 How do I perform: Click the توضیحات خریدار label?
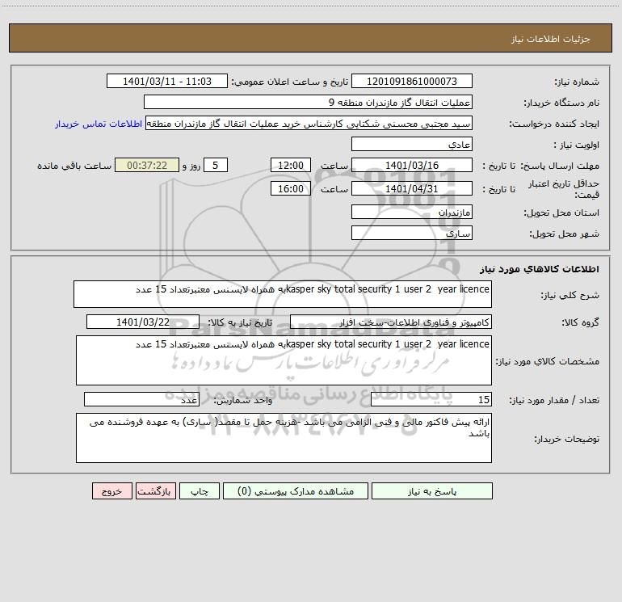[566, 439]
